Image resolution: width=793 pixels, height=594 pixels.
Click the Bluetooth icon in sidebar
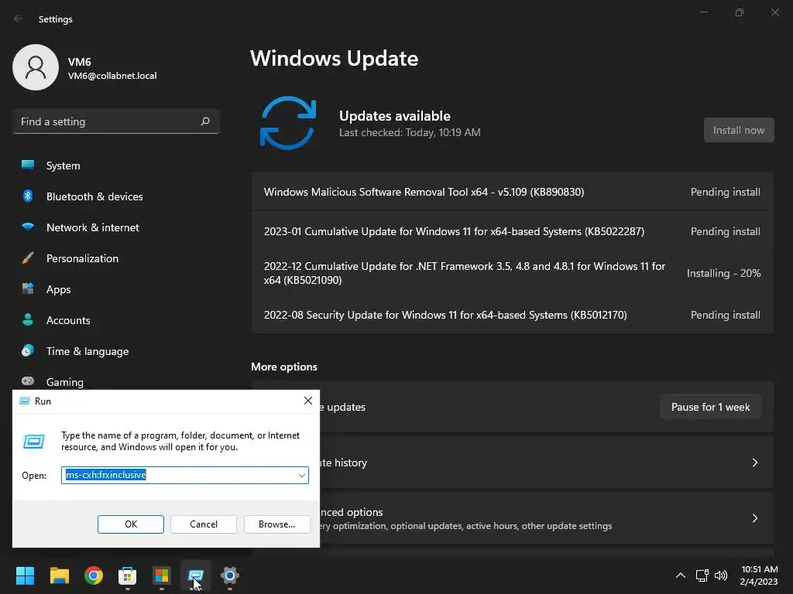28,196
